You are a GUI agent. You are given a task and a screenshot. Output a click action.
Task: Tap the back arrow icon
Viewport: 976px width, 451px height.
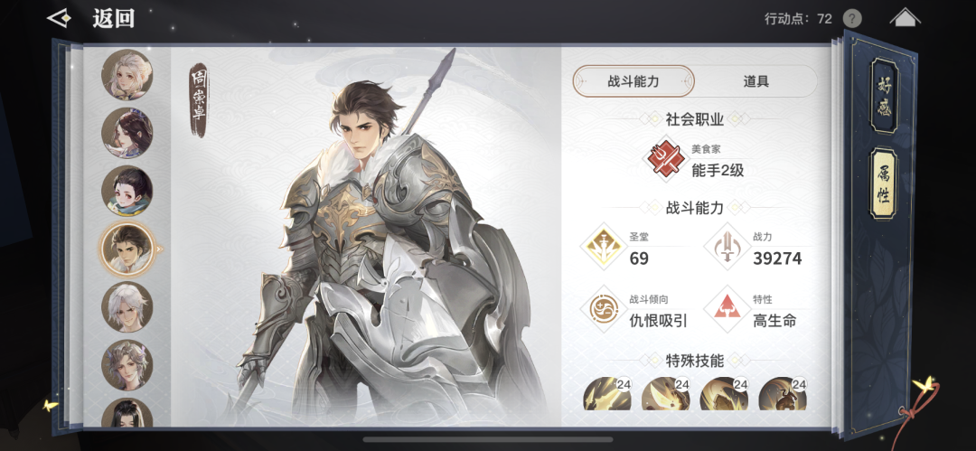coord(59,19)
